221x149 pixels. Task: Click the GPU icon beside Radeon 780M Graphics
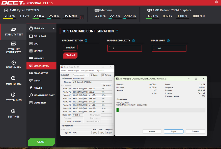[149, 10]
